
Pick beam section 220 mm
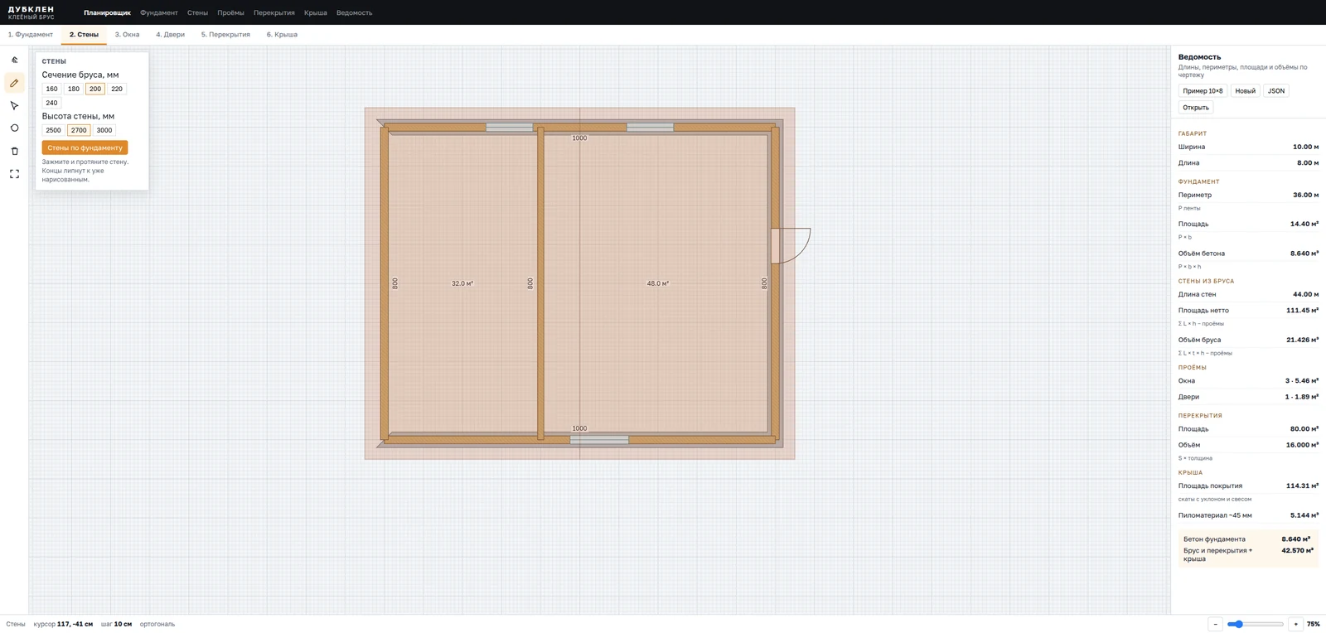click(117, 89)
